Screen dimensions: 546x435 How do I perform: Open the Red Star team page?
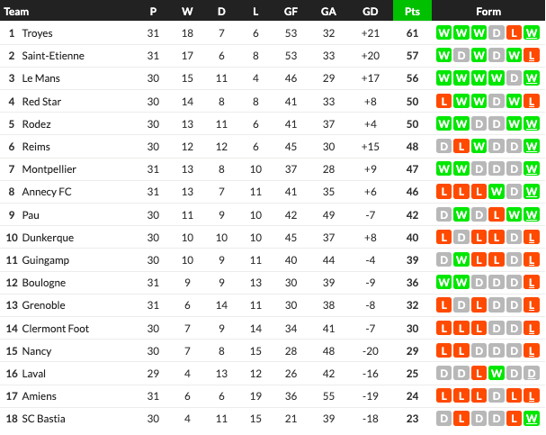coord(42,101)
